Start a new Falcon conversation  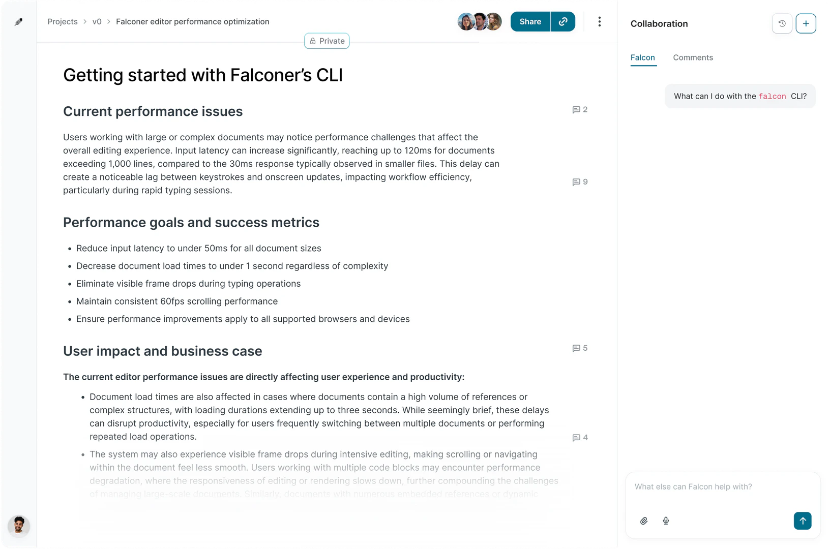click(x=806, y=23)
